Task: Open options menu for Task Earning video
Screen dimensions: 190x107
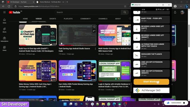Action: click(x=95, y=49)
